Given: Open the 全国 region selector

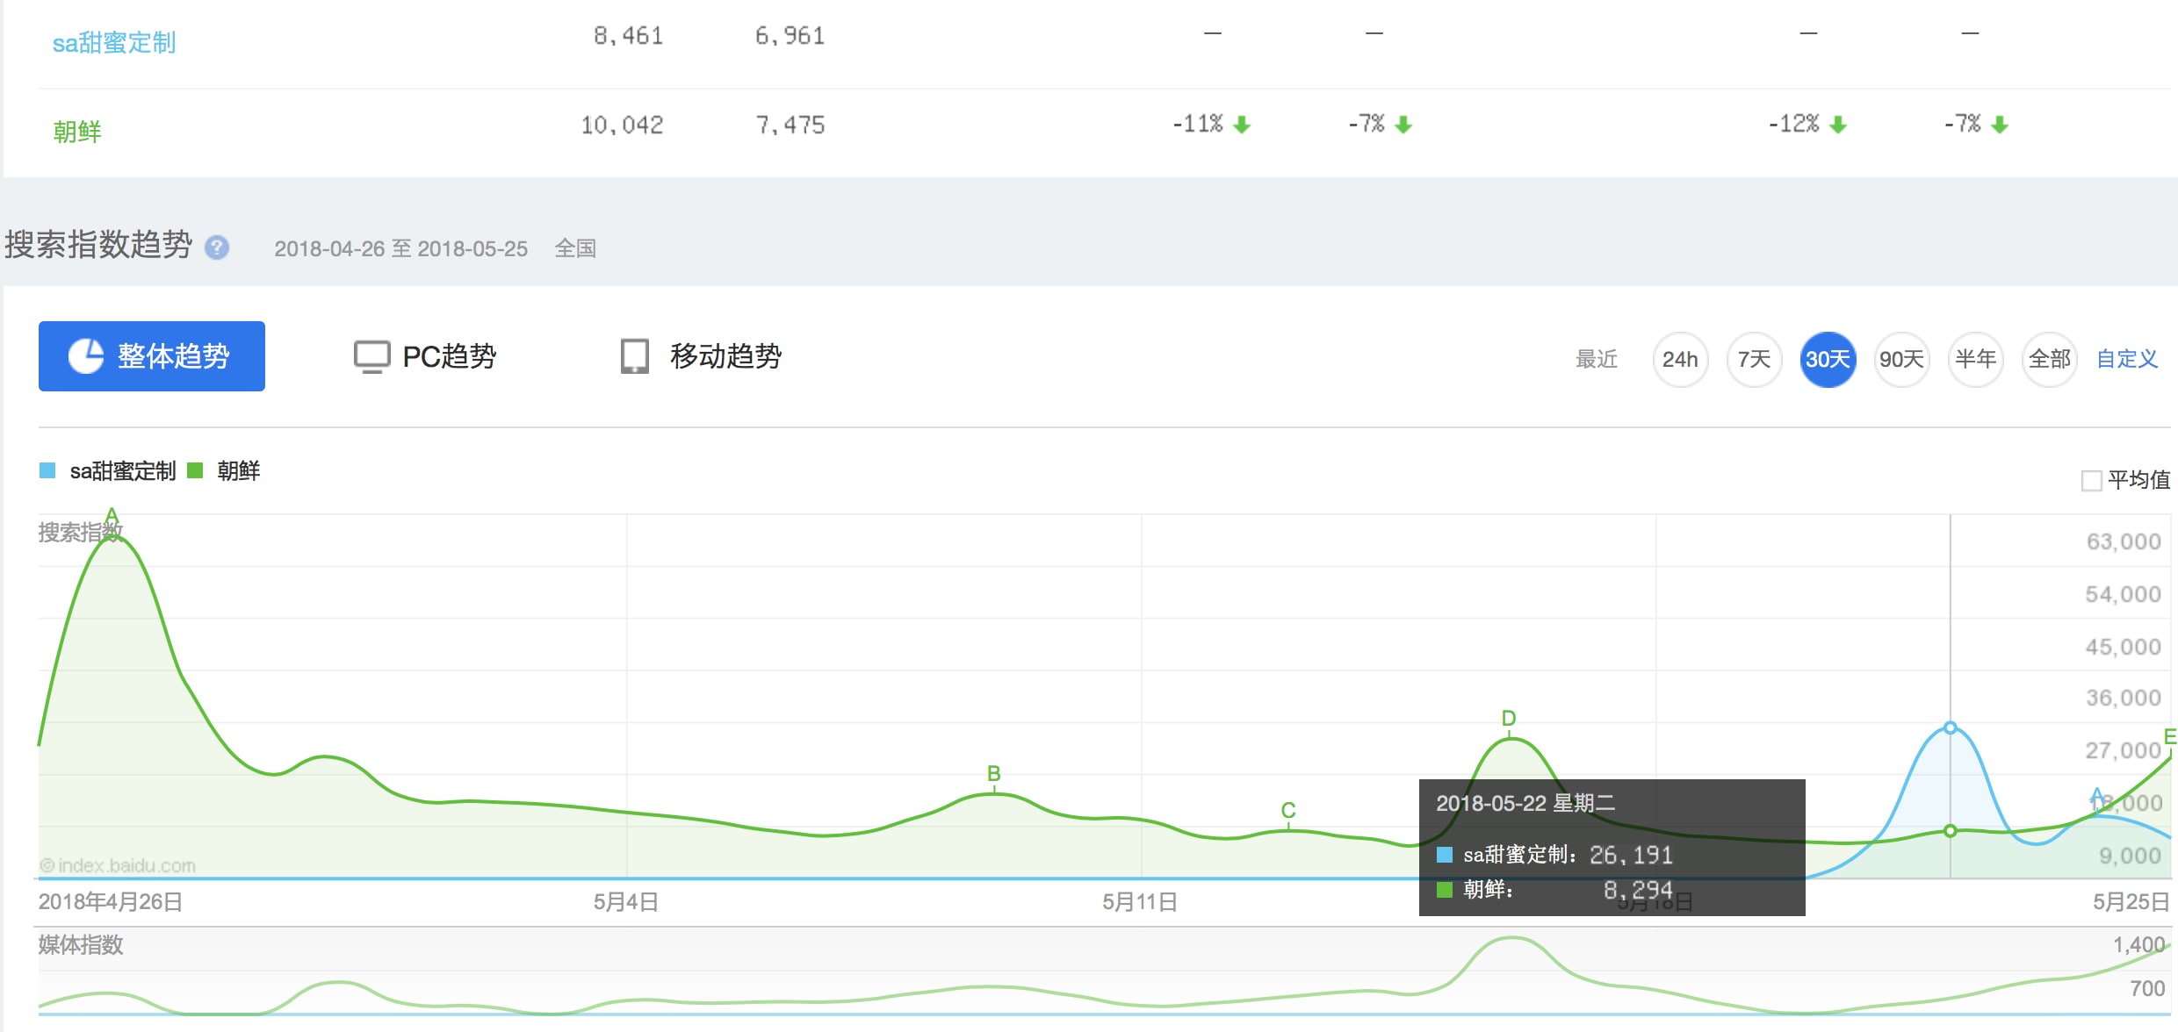Looking at the screenshot, I should coord(575,248).
